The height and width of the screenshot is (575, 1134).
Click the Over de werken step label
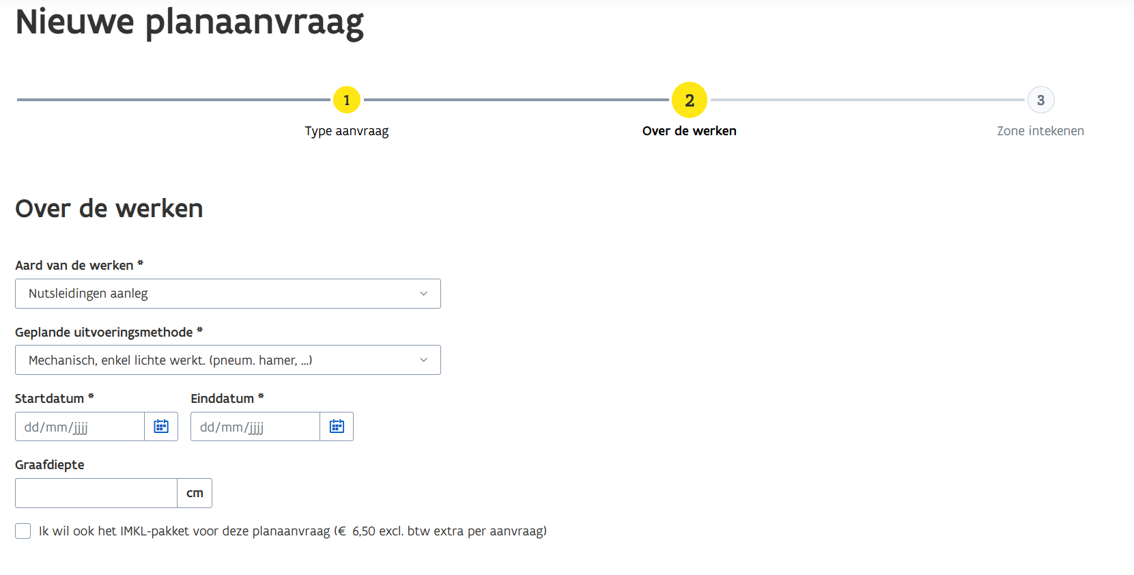click(x=690, y=131)
